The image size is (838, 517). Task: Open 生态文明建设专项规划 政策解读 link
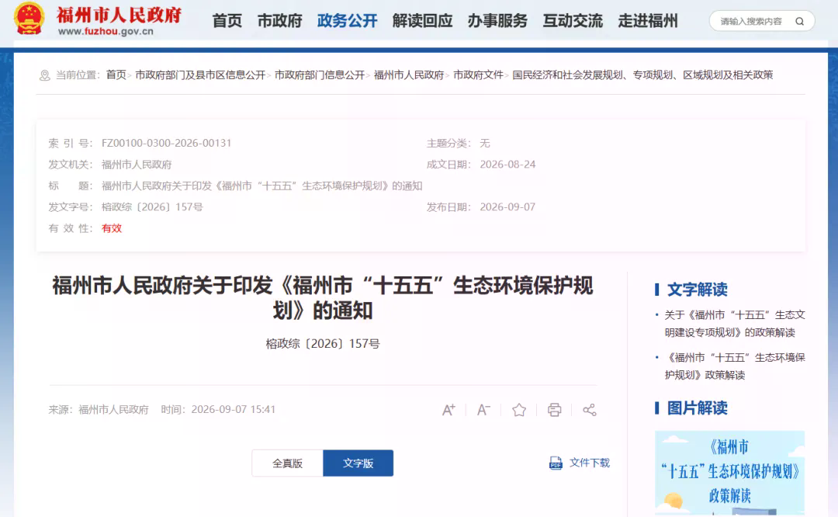point(734,324)
